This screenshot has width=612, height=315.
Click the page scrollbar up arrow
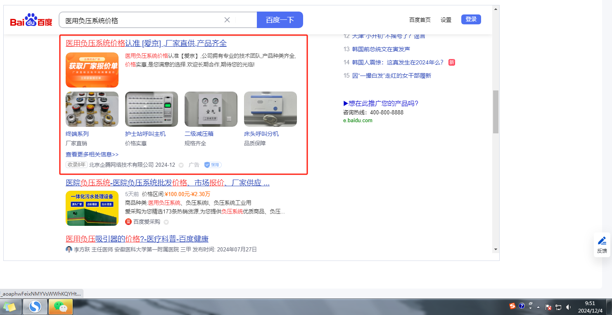click(496, 9)
